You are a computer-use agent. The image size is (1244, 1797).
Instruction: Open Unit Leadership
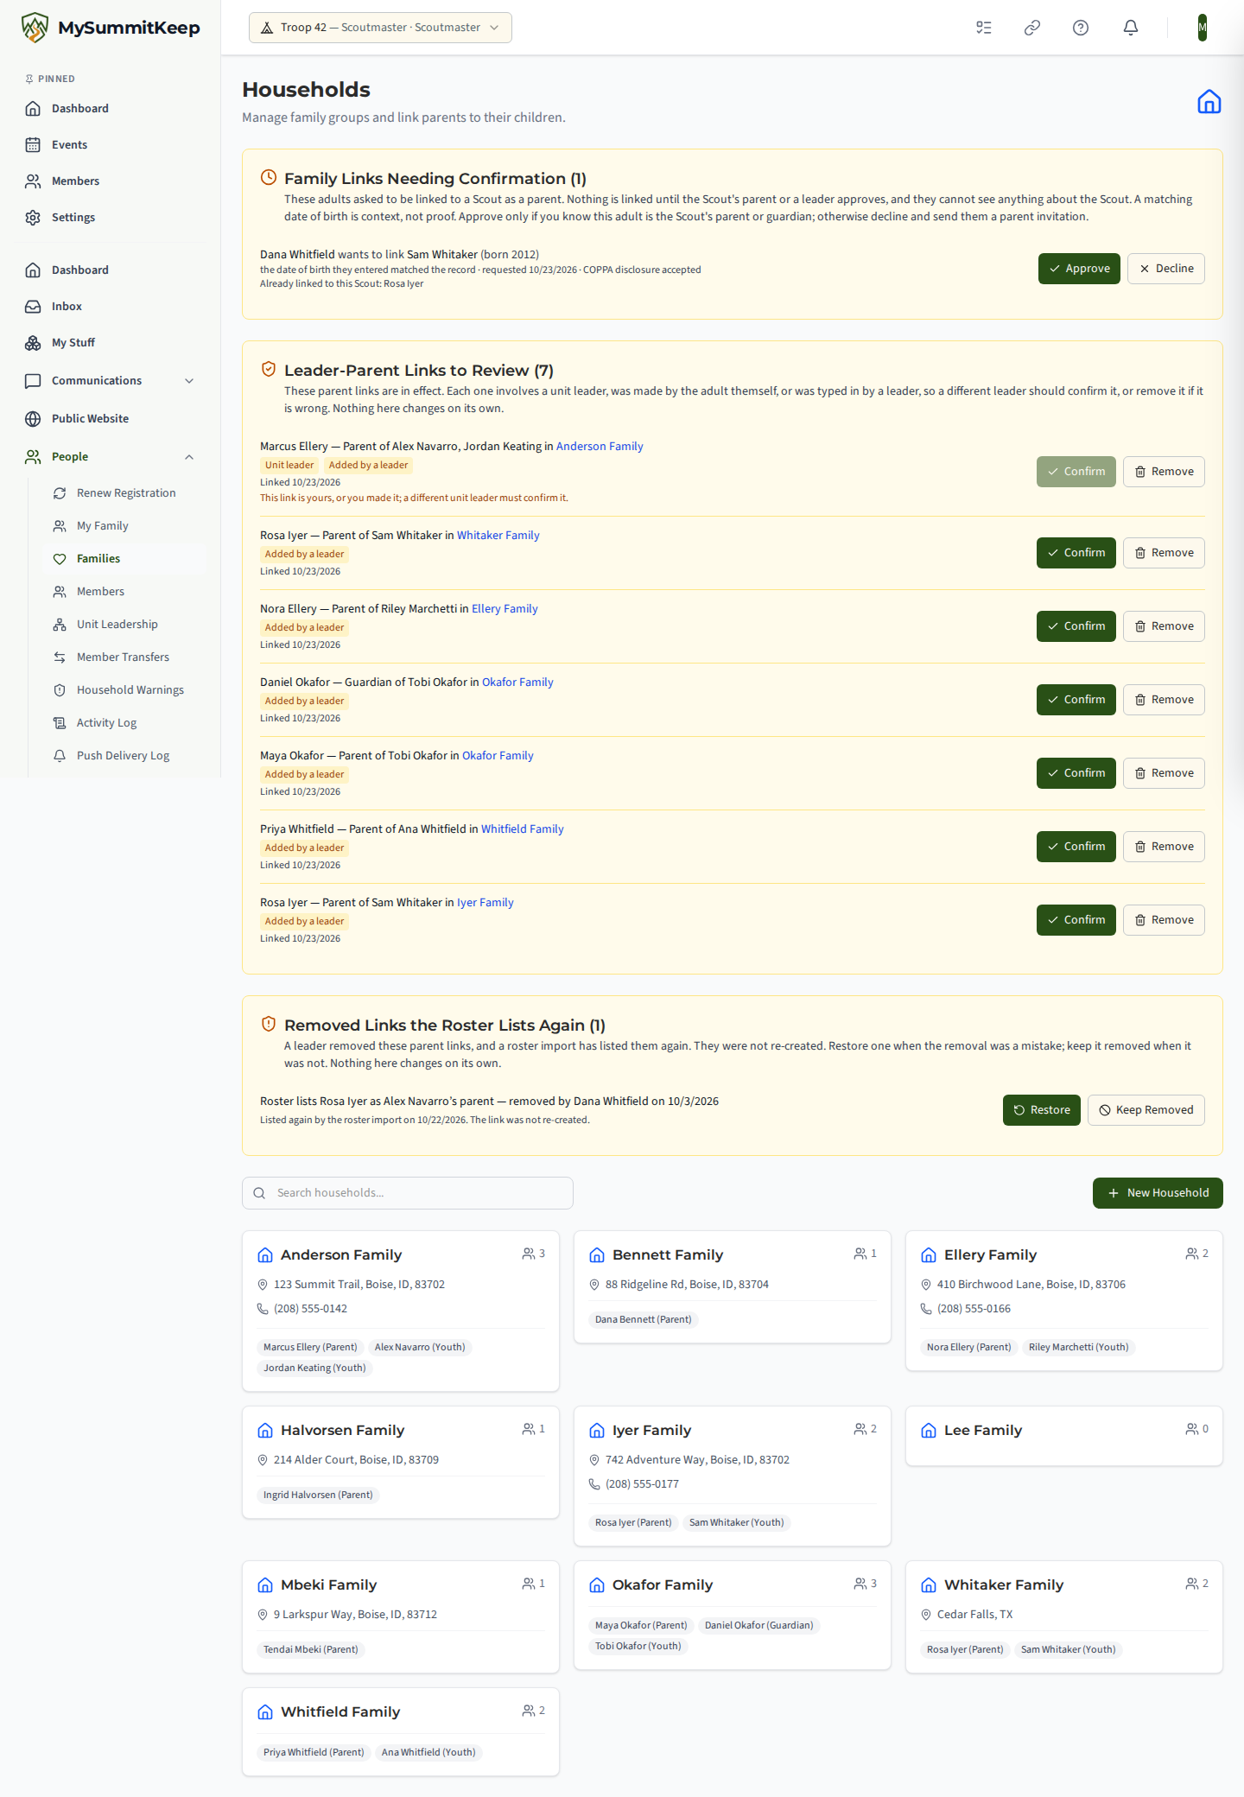124,624
